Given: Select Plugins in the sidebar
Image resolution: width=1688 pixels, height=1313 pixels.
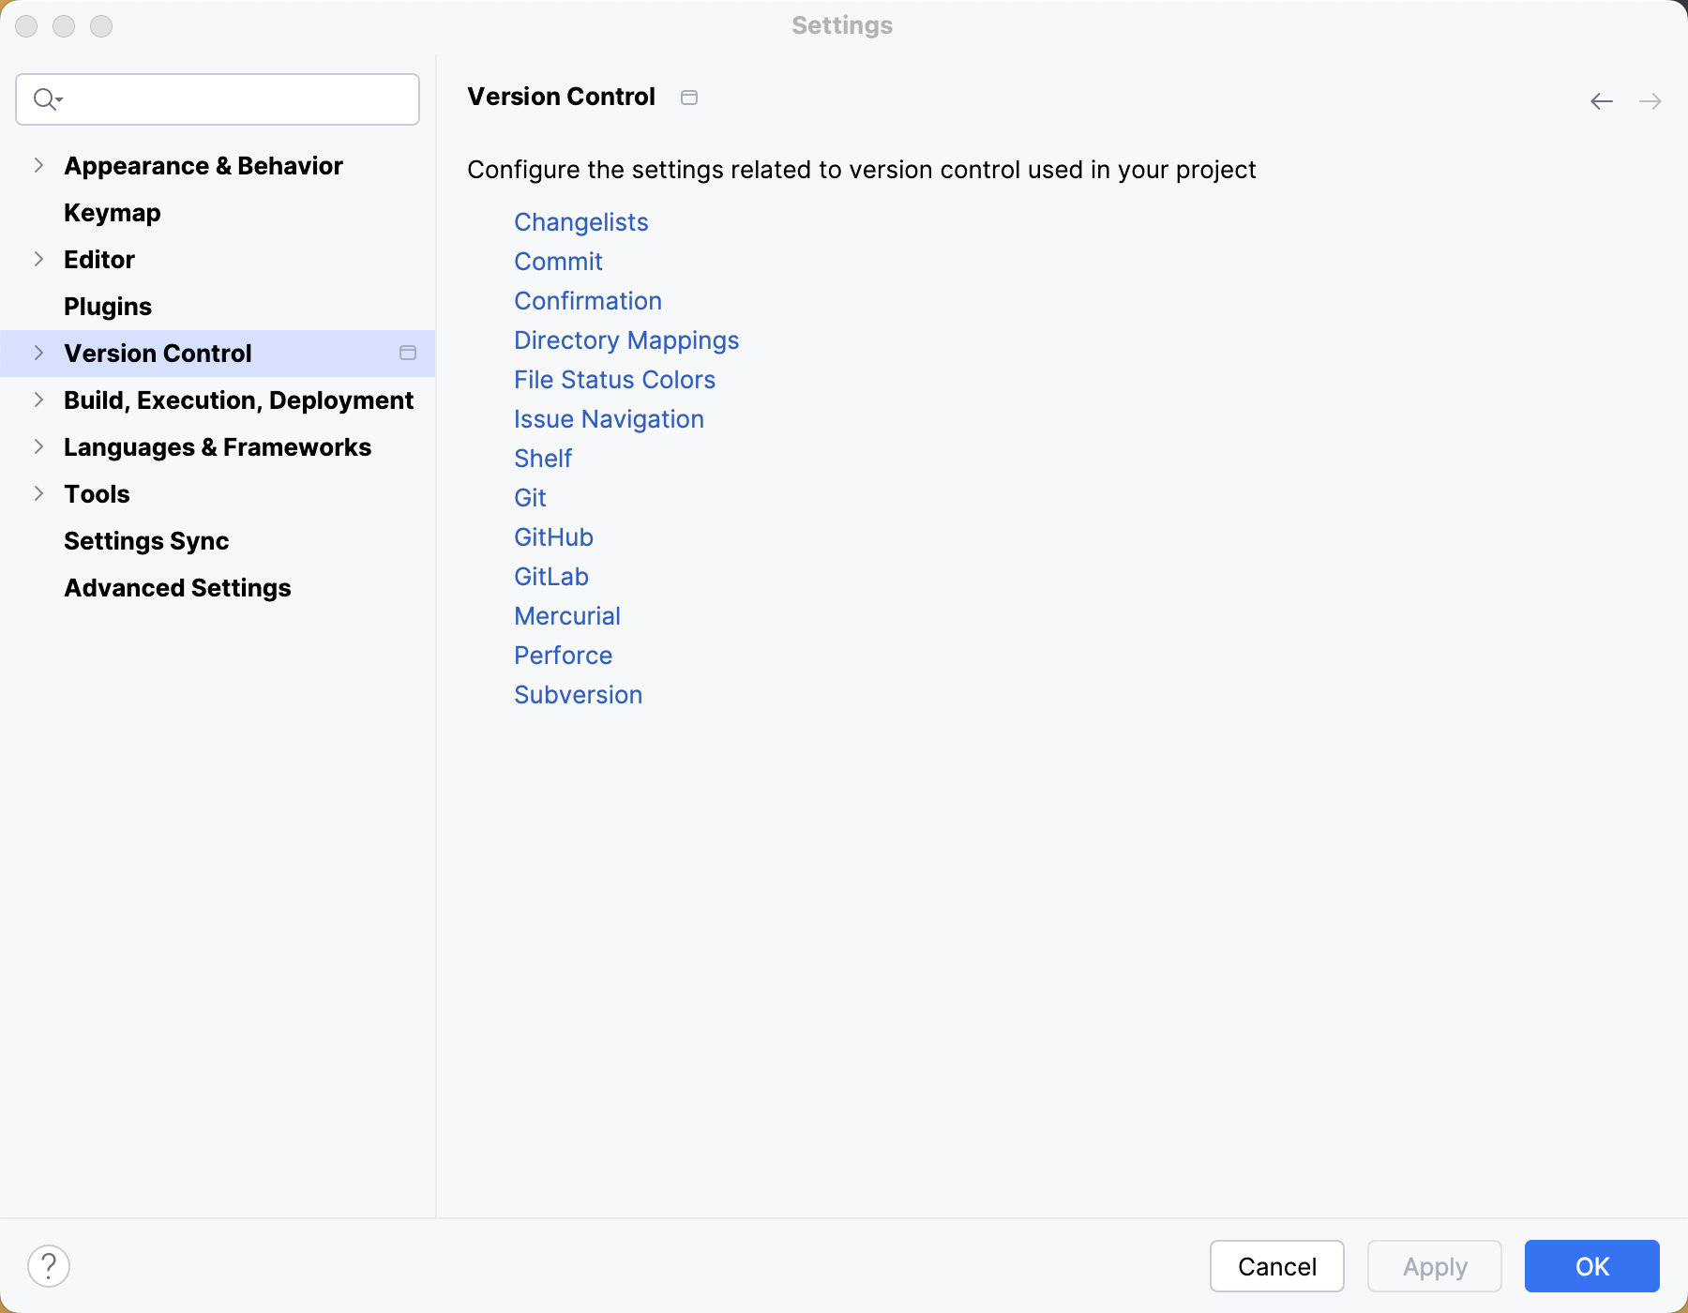Looking at the screenshot, I should pos(108,306).
